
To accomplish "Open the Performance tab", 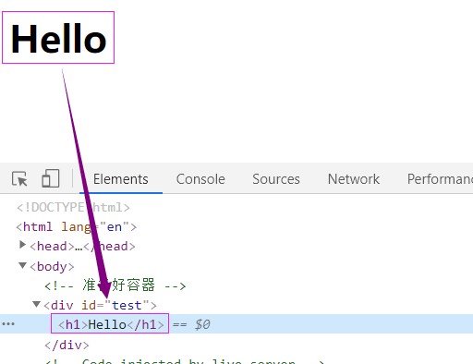I will click(x=440, y=179).
